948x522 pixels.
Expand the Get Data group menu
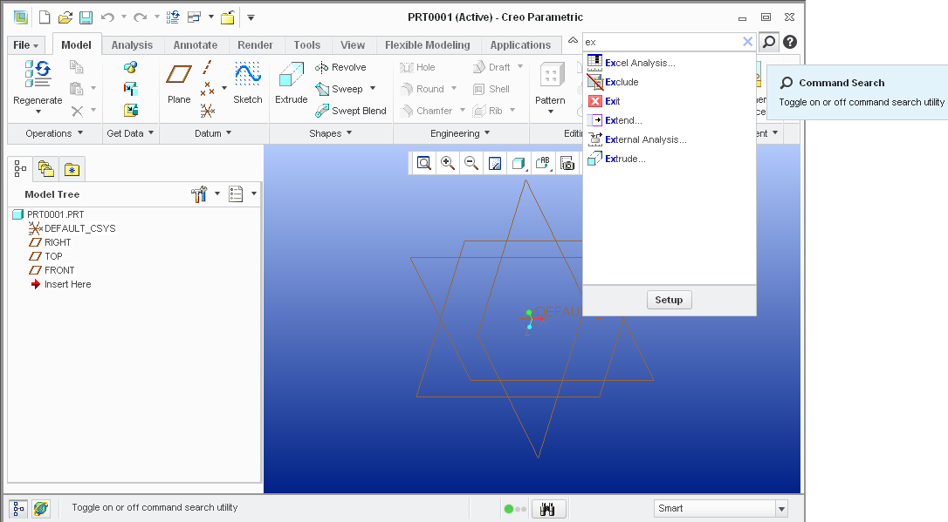[130, 133]
